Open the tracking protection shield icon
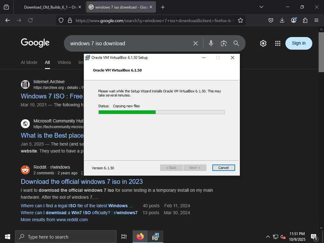 pos(61,20)
